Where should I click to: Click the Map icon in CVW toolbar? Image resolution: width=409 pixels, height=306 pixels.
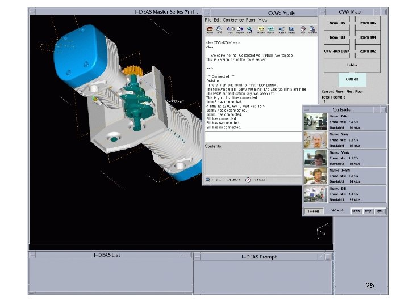click(303, 29)
